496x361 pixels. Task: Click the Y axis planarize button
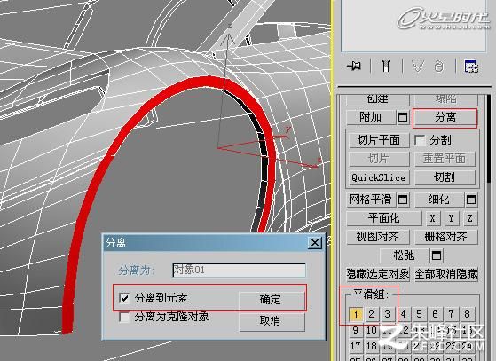452,218
